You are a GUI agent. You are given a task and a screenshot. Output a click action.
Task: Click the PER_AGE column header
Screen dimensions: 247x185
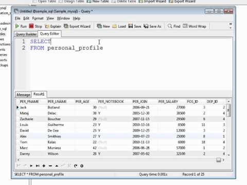[82, 102]
